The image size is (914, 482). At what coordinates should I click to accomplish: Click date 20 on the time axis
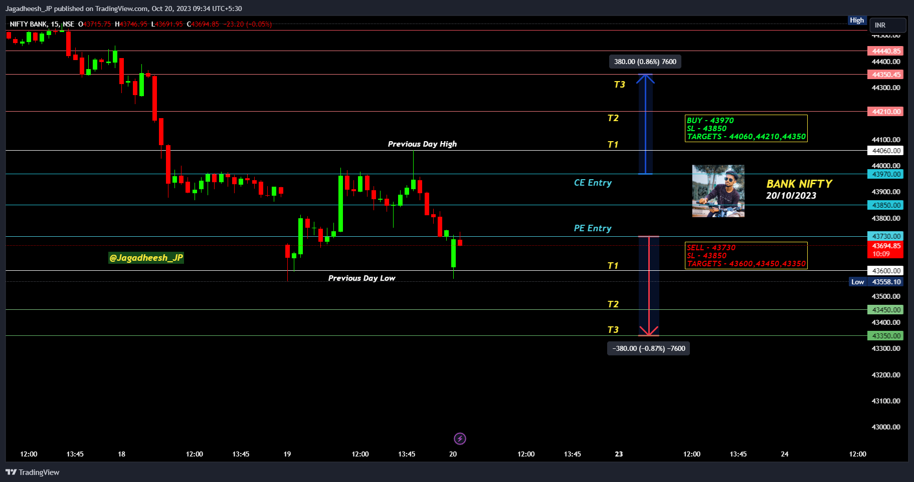(x=453, y=454)
